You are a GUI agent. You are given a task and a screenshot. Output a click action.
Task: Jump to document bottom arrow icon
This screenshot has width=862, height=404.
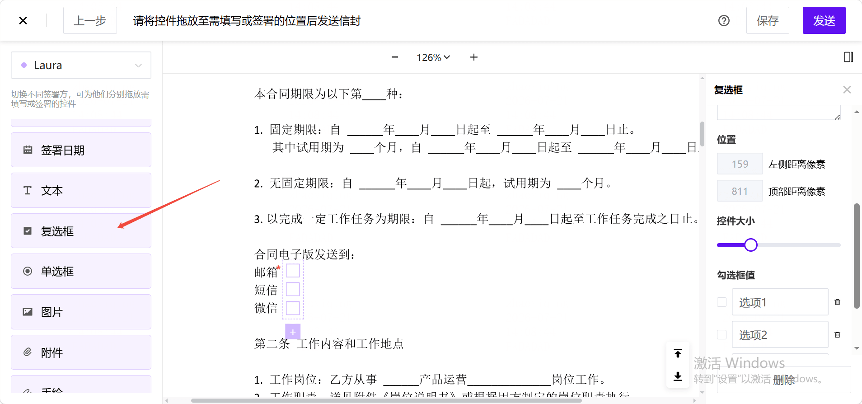[678, 376]
